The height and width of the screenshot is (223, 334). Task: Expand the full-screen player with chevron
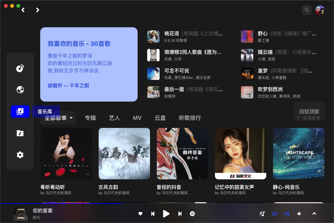[x=314, y=214]
